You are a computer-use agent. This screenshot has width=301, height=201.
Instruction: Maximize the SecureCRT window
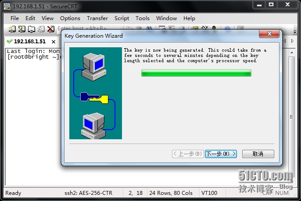[271, 5]
